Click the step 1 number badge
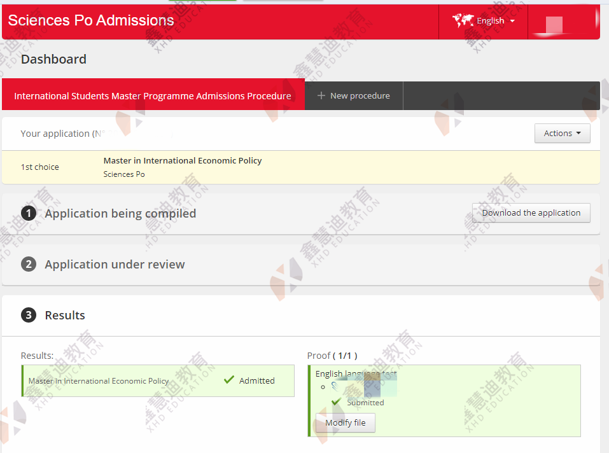609x453 pixels. (29, 213)
